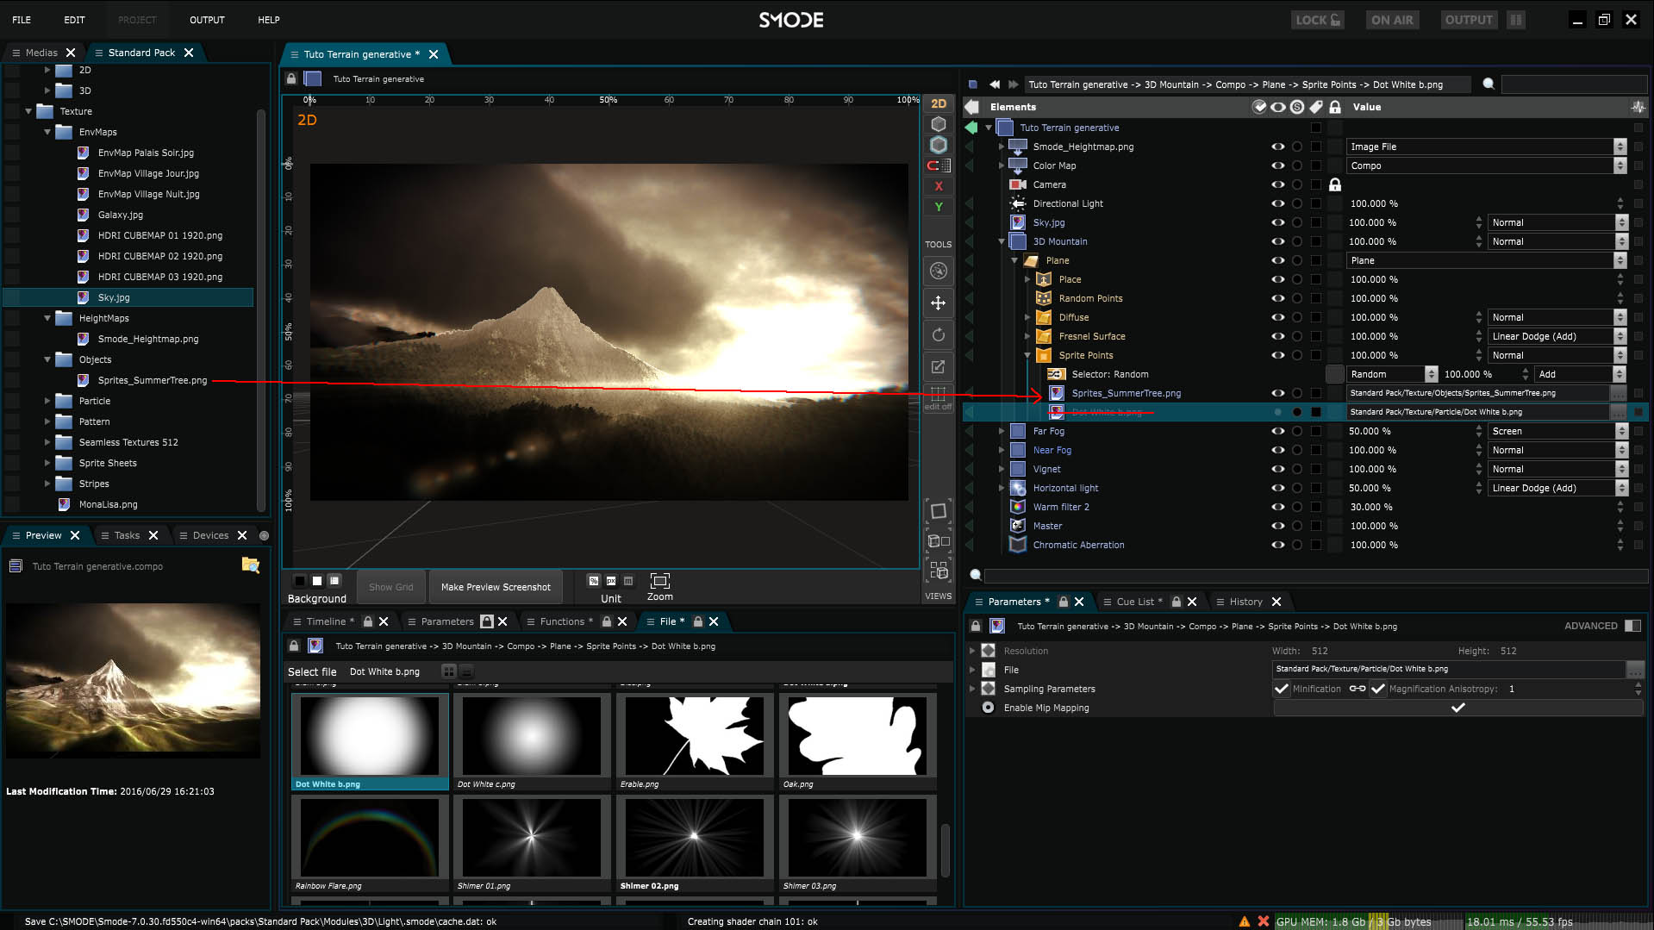Toggle the Enable Mip Mapping checkbox
The image size is (1654, 930).
point(1457,708)
